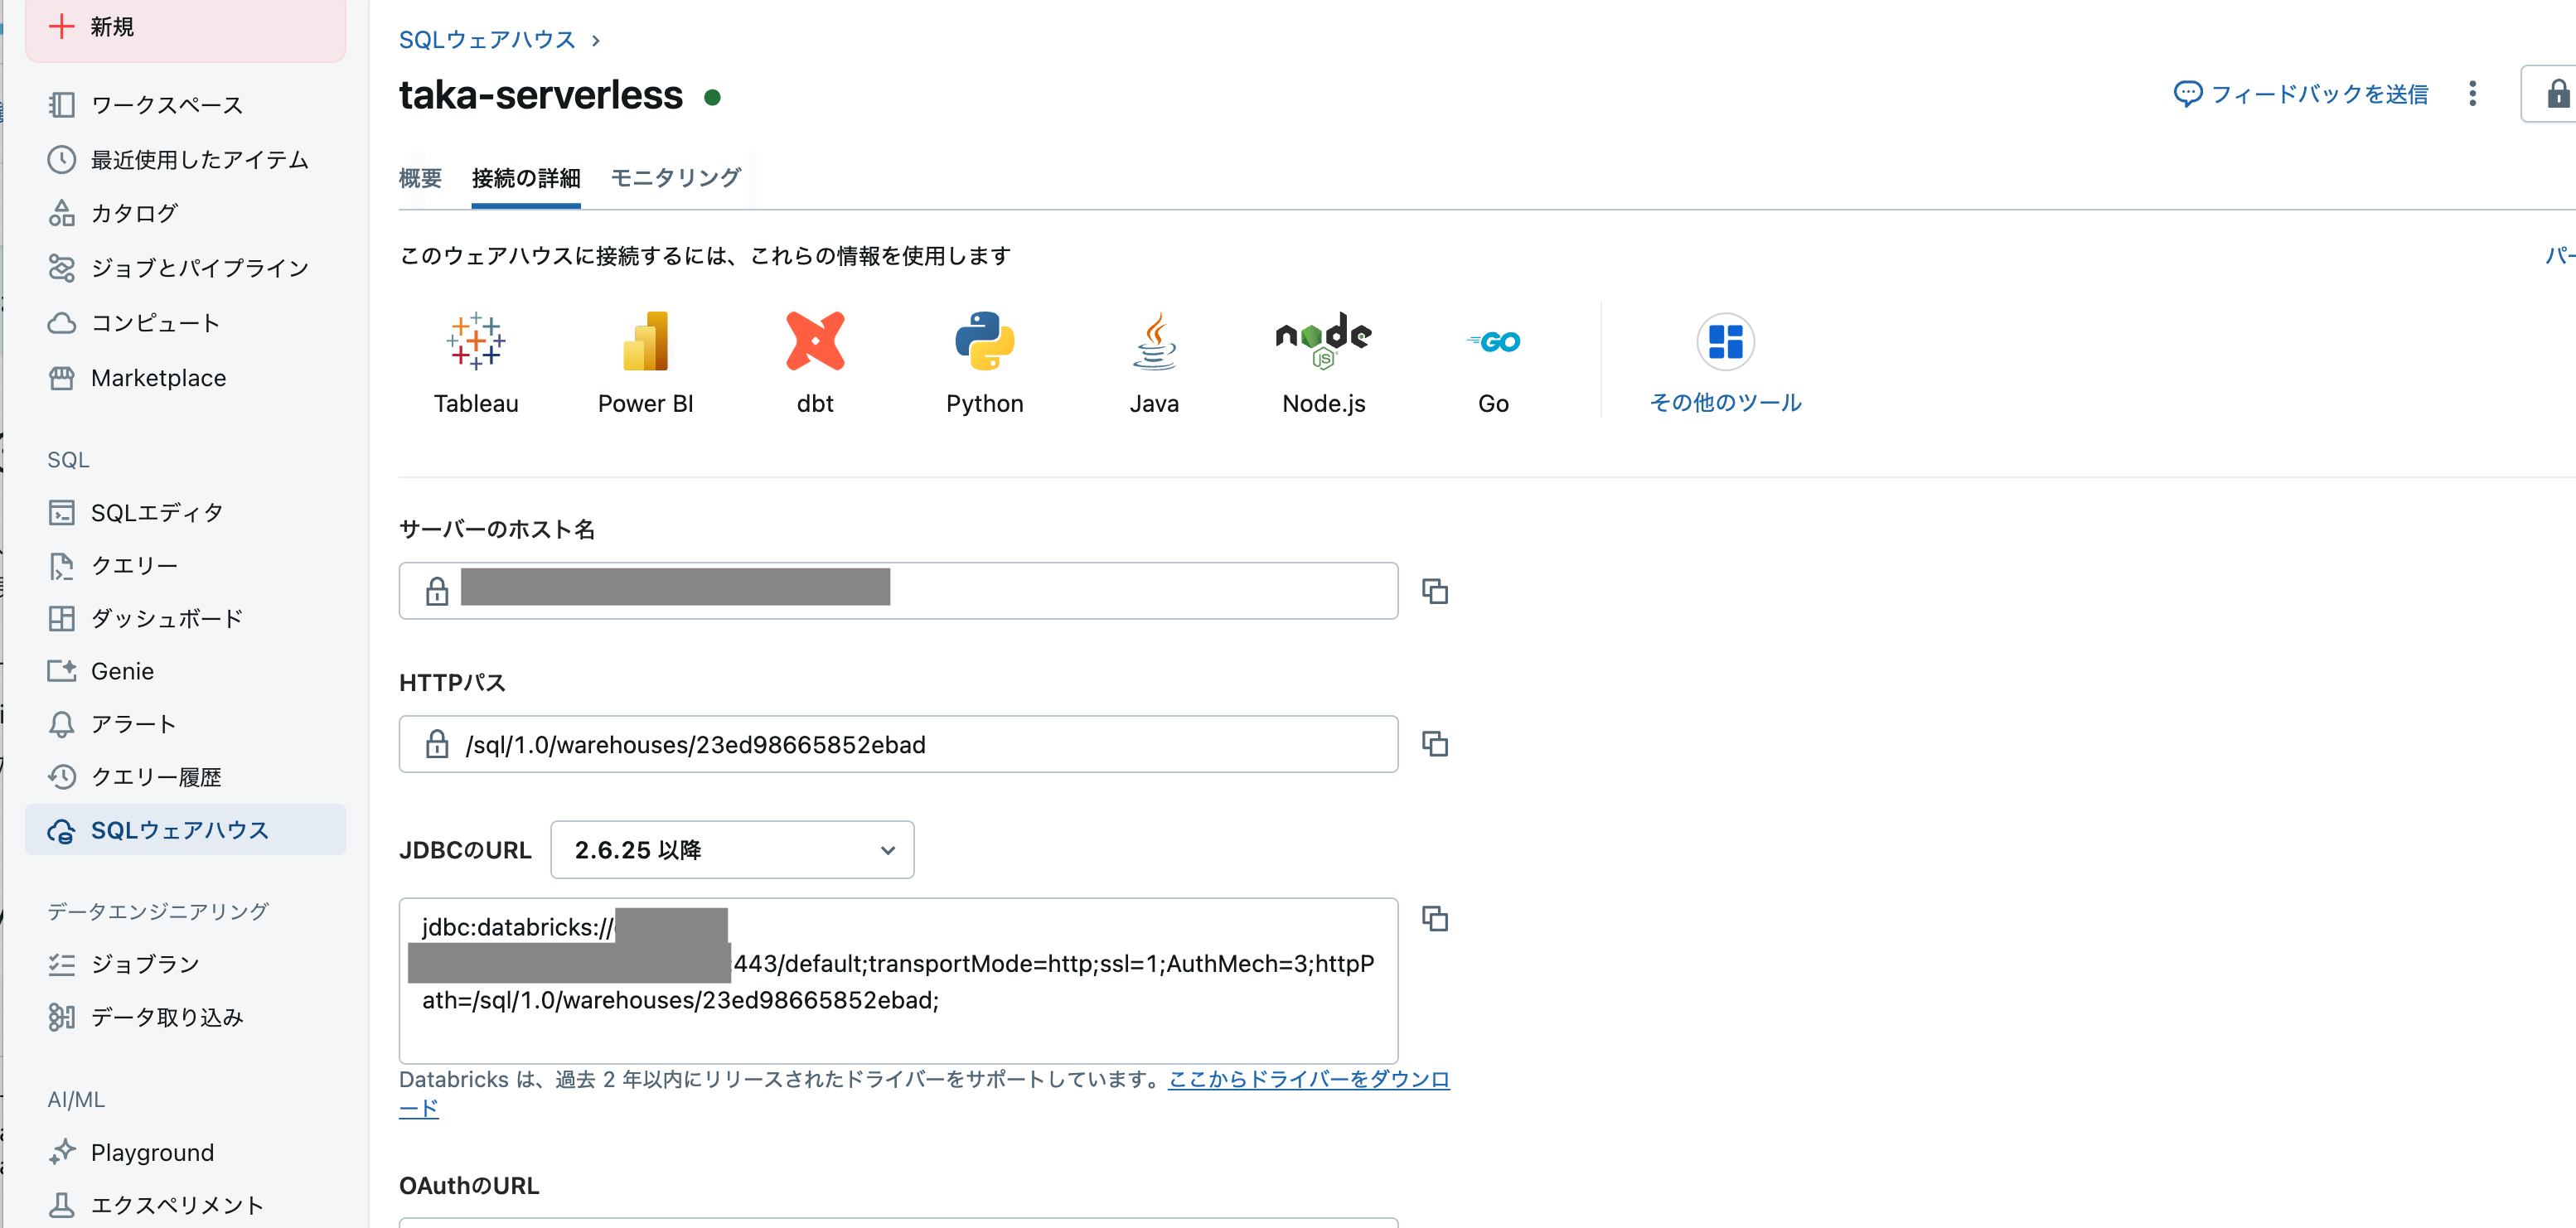Switch to the 概要 tab
Screen dimensions: 2576x1228
pyautogui.click(x=420, y=177)
